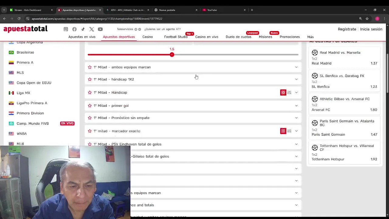Click the Regístrate link

tap(347, 29)
